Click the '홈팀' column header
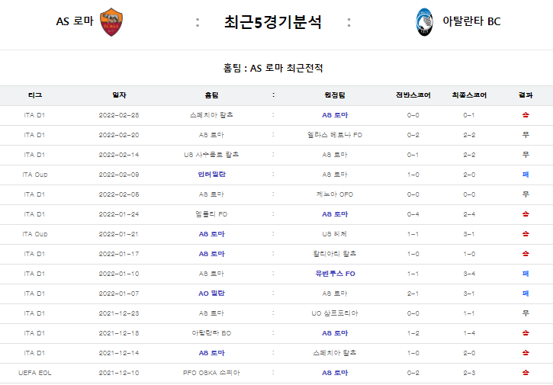Image resolution: width=553 pixels, height=385 pixels. coord(211,95)
